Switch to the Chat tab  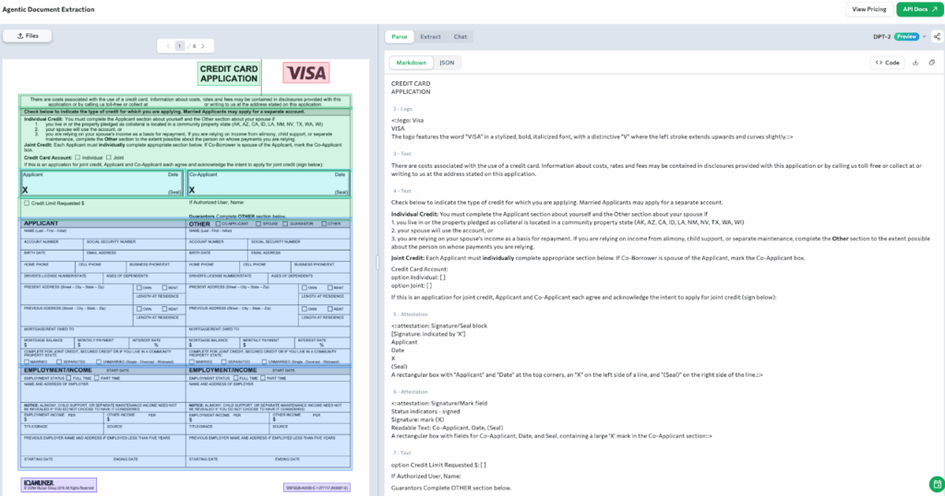(460, 37)
